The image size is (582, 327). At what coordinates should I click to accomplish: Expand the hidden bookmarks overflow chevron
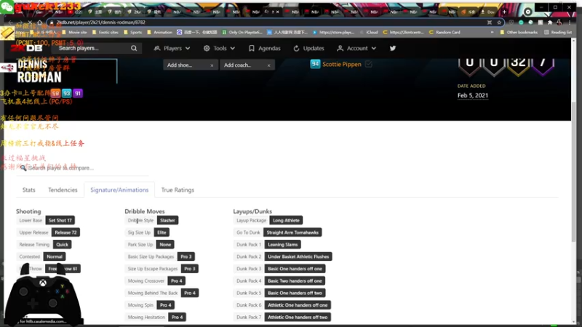click(493, 32)
